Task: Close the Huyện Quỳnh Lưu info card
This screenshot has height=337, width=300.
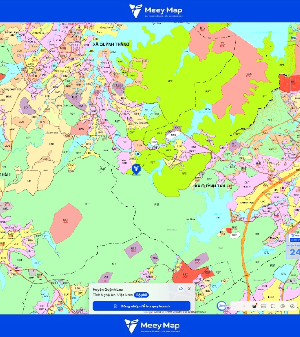Action: pos(189,289)
